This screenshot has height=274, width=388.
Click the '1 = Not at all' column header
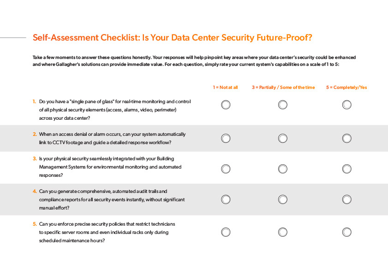click(x=225, y=87)
